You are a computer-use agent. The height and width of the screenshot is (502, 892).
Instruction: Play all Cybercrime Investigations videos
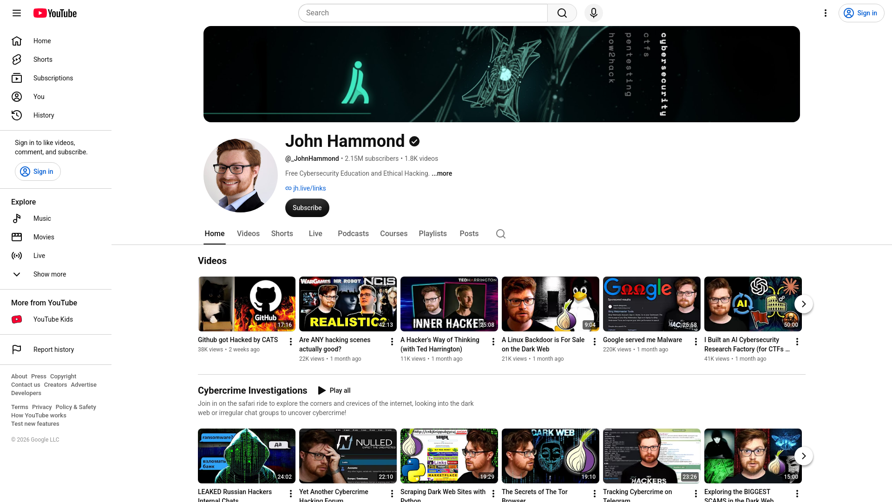pyautogui.click(x=334, y=390)
